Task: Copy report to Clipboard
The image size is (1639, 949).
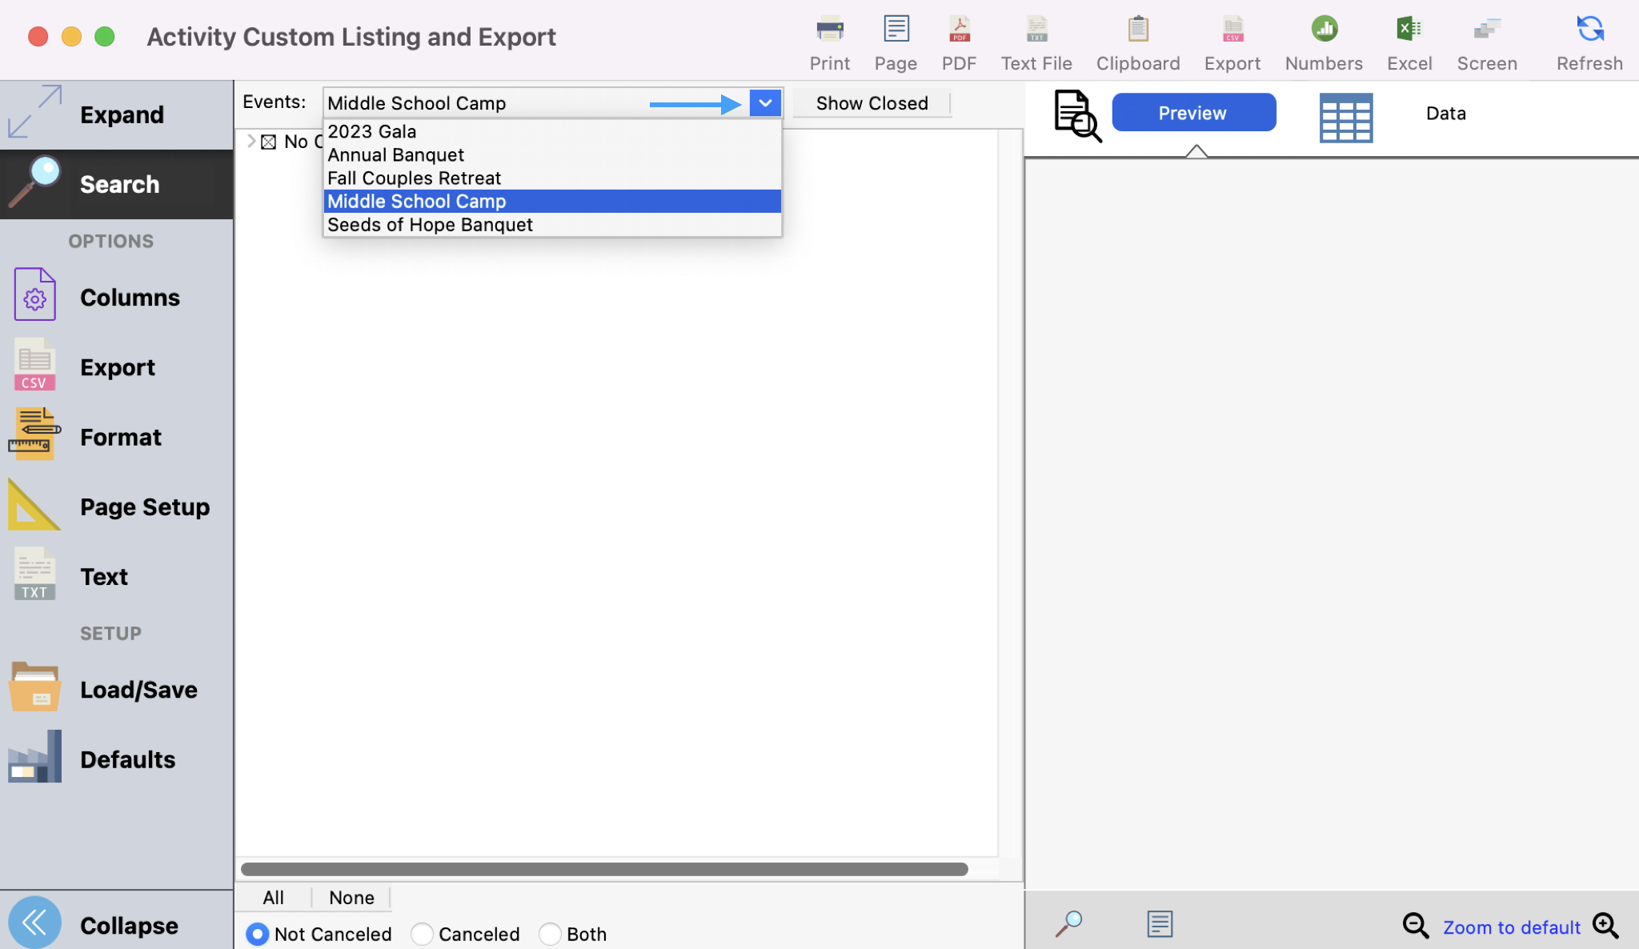Action: [1137, 30]
